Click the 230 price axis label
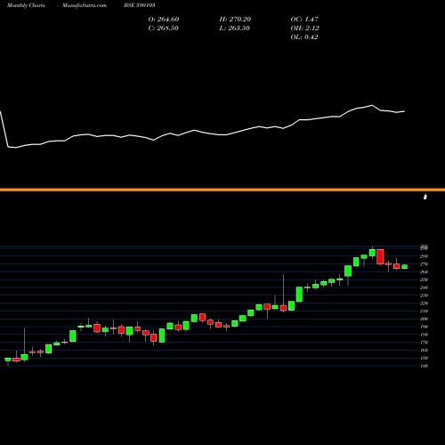 pyautogui.click(x=425, y=295)
